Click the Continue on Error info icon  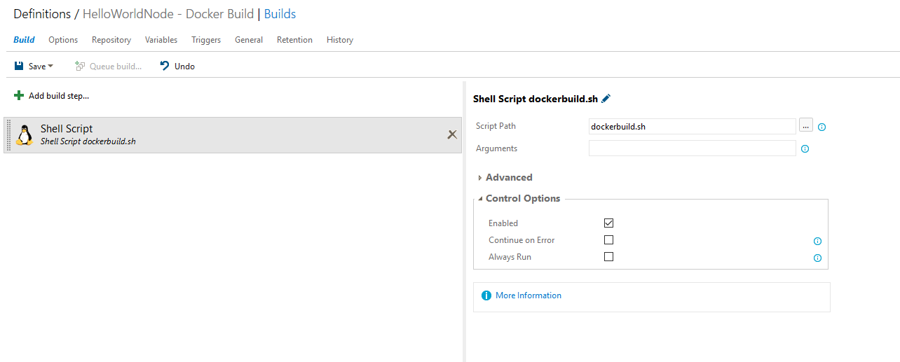(817, 241)
